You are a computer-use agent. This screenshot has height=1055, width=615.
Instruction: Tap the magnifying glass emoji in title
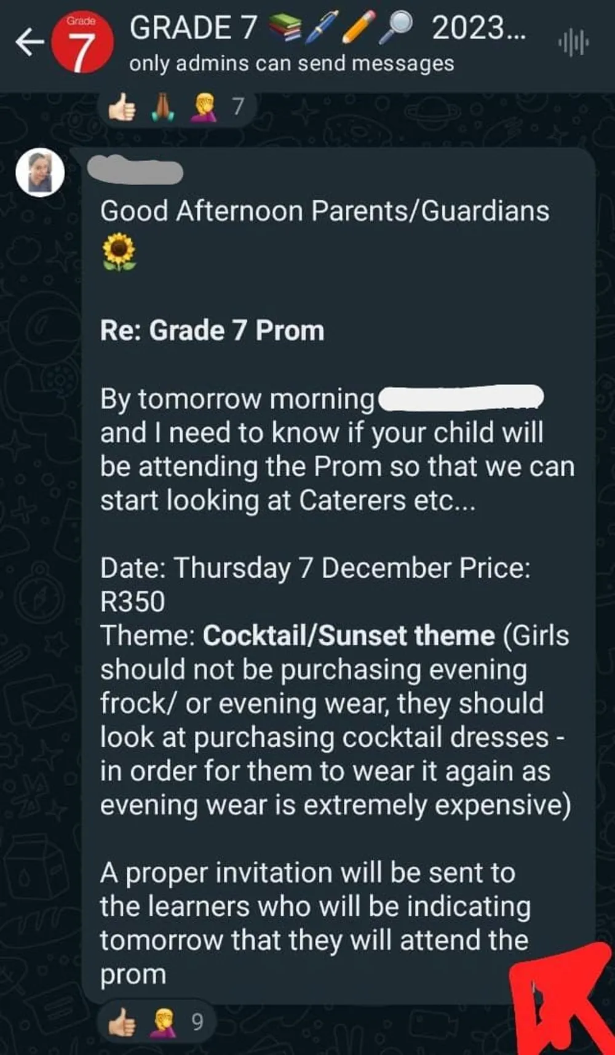[x=396, y=28]
